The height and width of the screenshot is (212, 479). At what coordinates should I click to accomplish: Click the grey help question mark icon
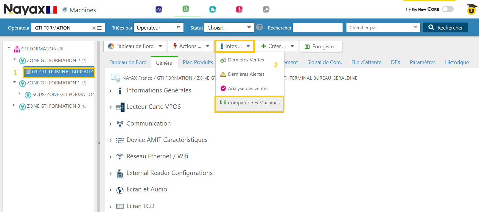(x=259, y=27)
